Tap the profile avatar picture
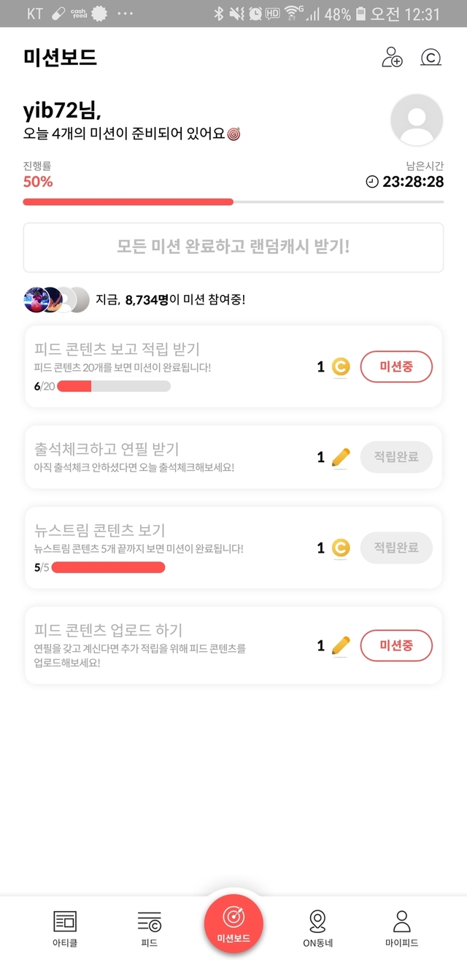This screenshot has height=960, width=467. tap(417, 120)
